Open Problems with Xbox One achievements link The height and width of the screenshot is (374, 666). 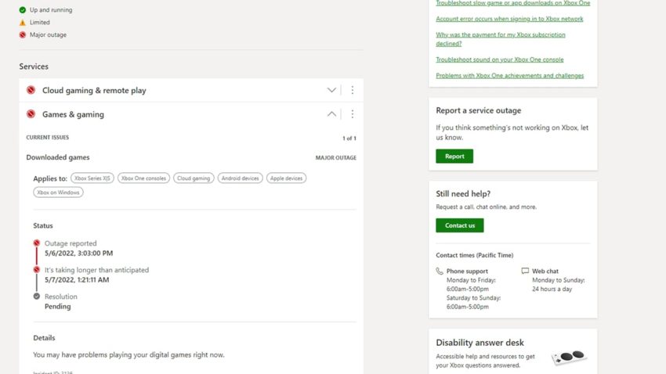click(x=510, y=75)
